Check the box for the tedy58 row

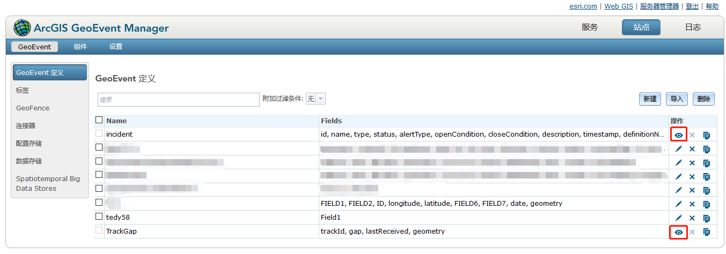99,216
